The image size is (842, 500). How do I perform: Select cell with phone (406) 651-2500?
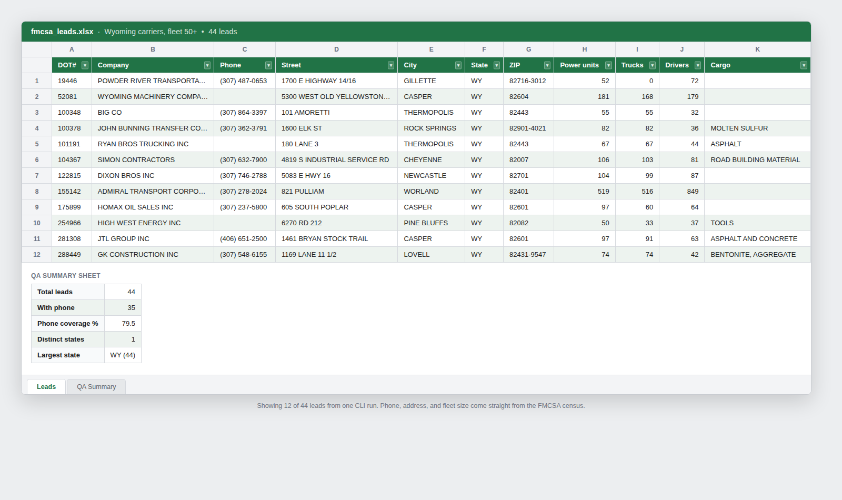245,239
